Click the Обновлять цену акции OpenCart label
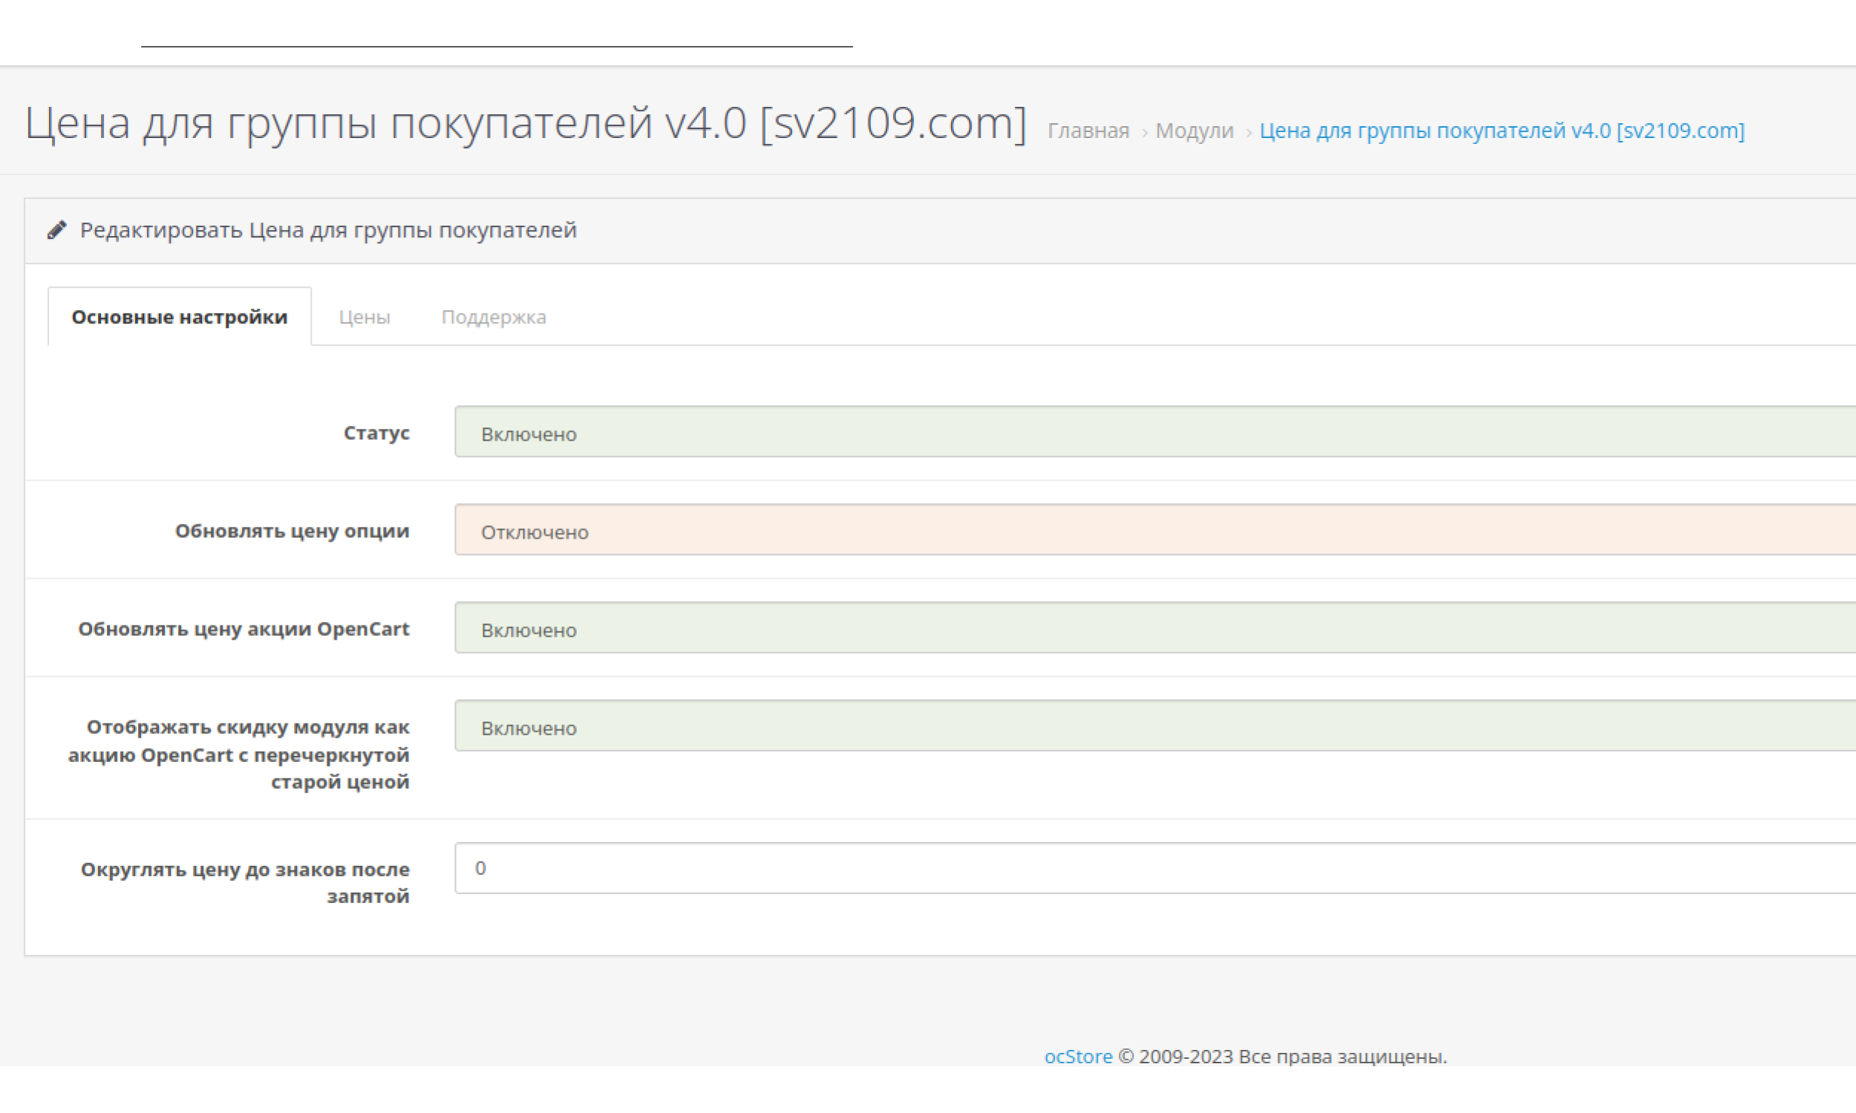 (244, 628)
